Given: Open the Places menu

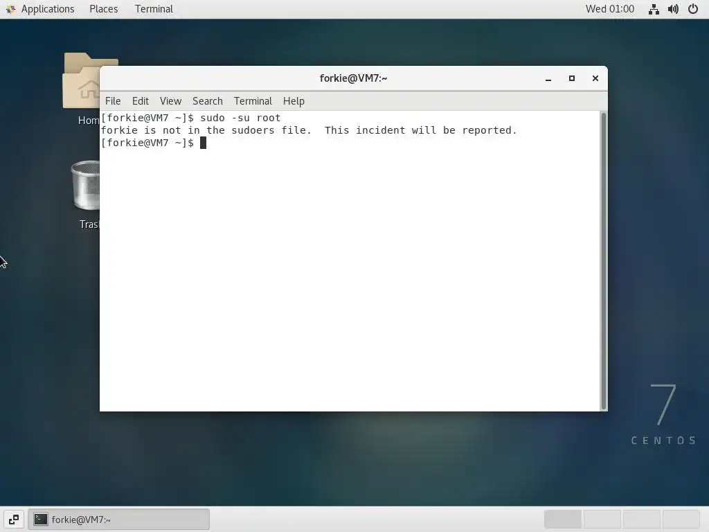Looking at the screenshot, I should coord(104,9).
